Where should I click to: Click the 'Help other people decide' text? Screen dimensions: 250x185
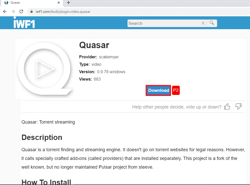coord(177,107)
